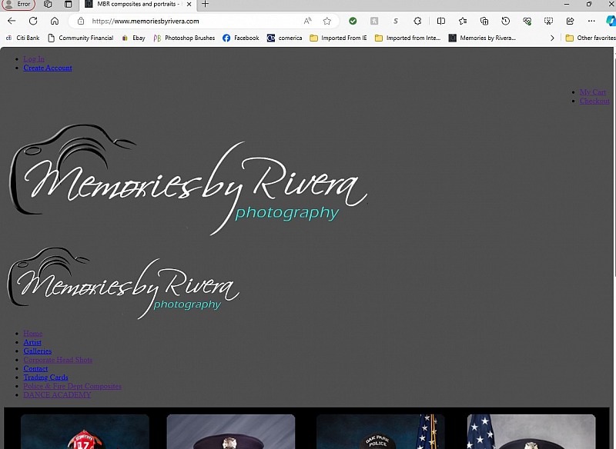Click the Log In link
This screenshot has height=449, width=616.
[x=34, y=59]
